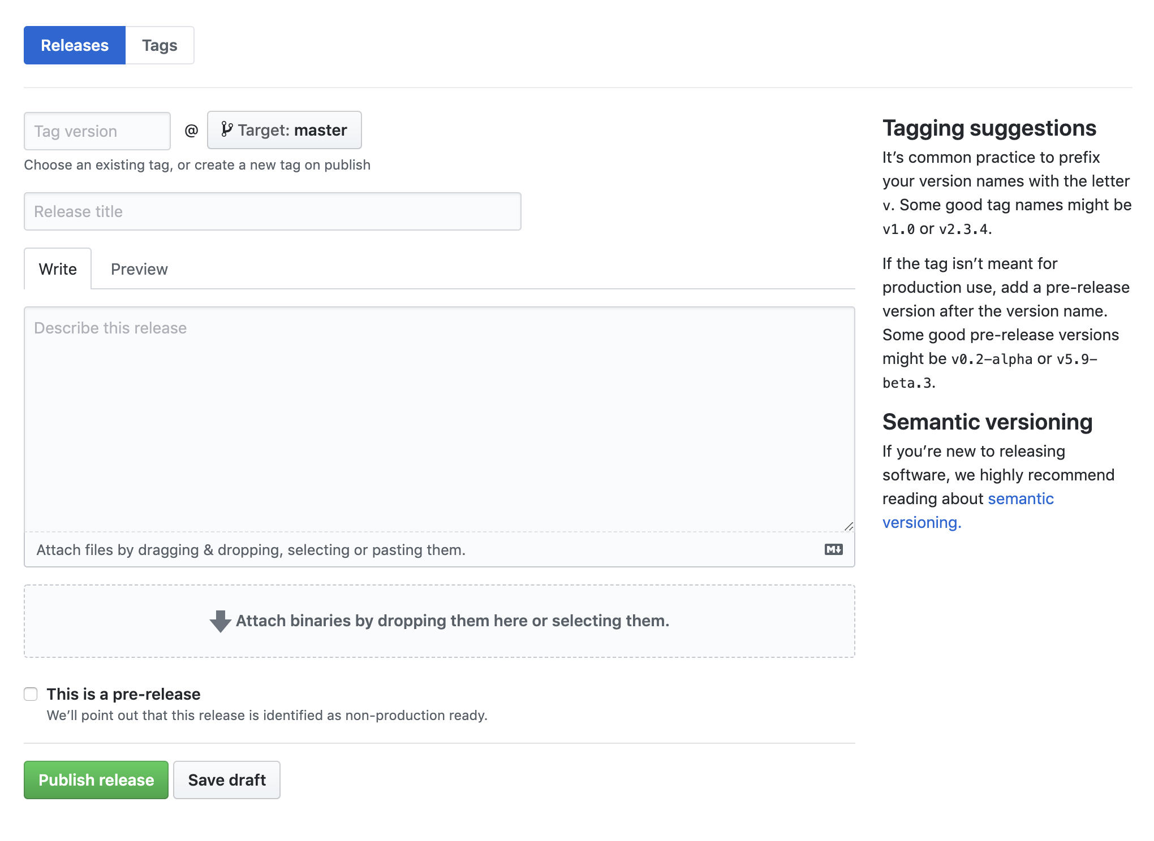Click the Preview tab in editor
Image resolution: width=1154 pixels, height=841 pixels.
pyautogui.click(x=138, y=268)
